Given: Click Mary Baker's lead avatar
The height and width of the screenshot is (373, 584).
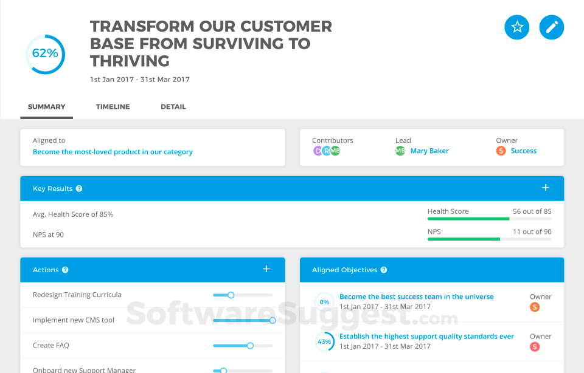Looking at the screenshot, I should click(x=400, y=151).
